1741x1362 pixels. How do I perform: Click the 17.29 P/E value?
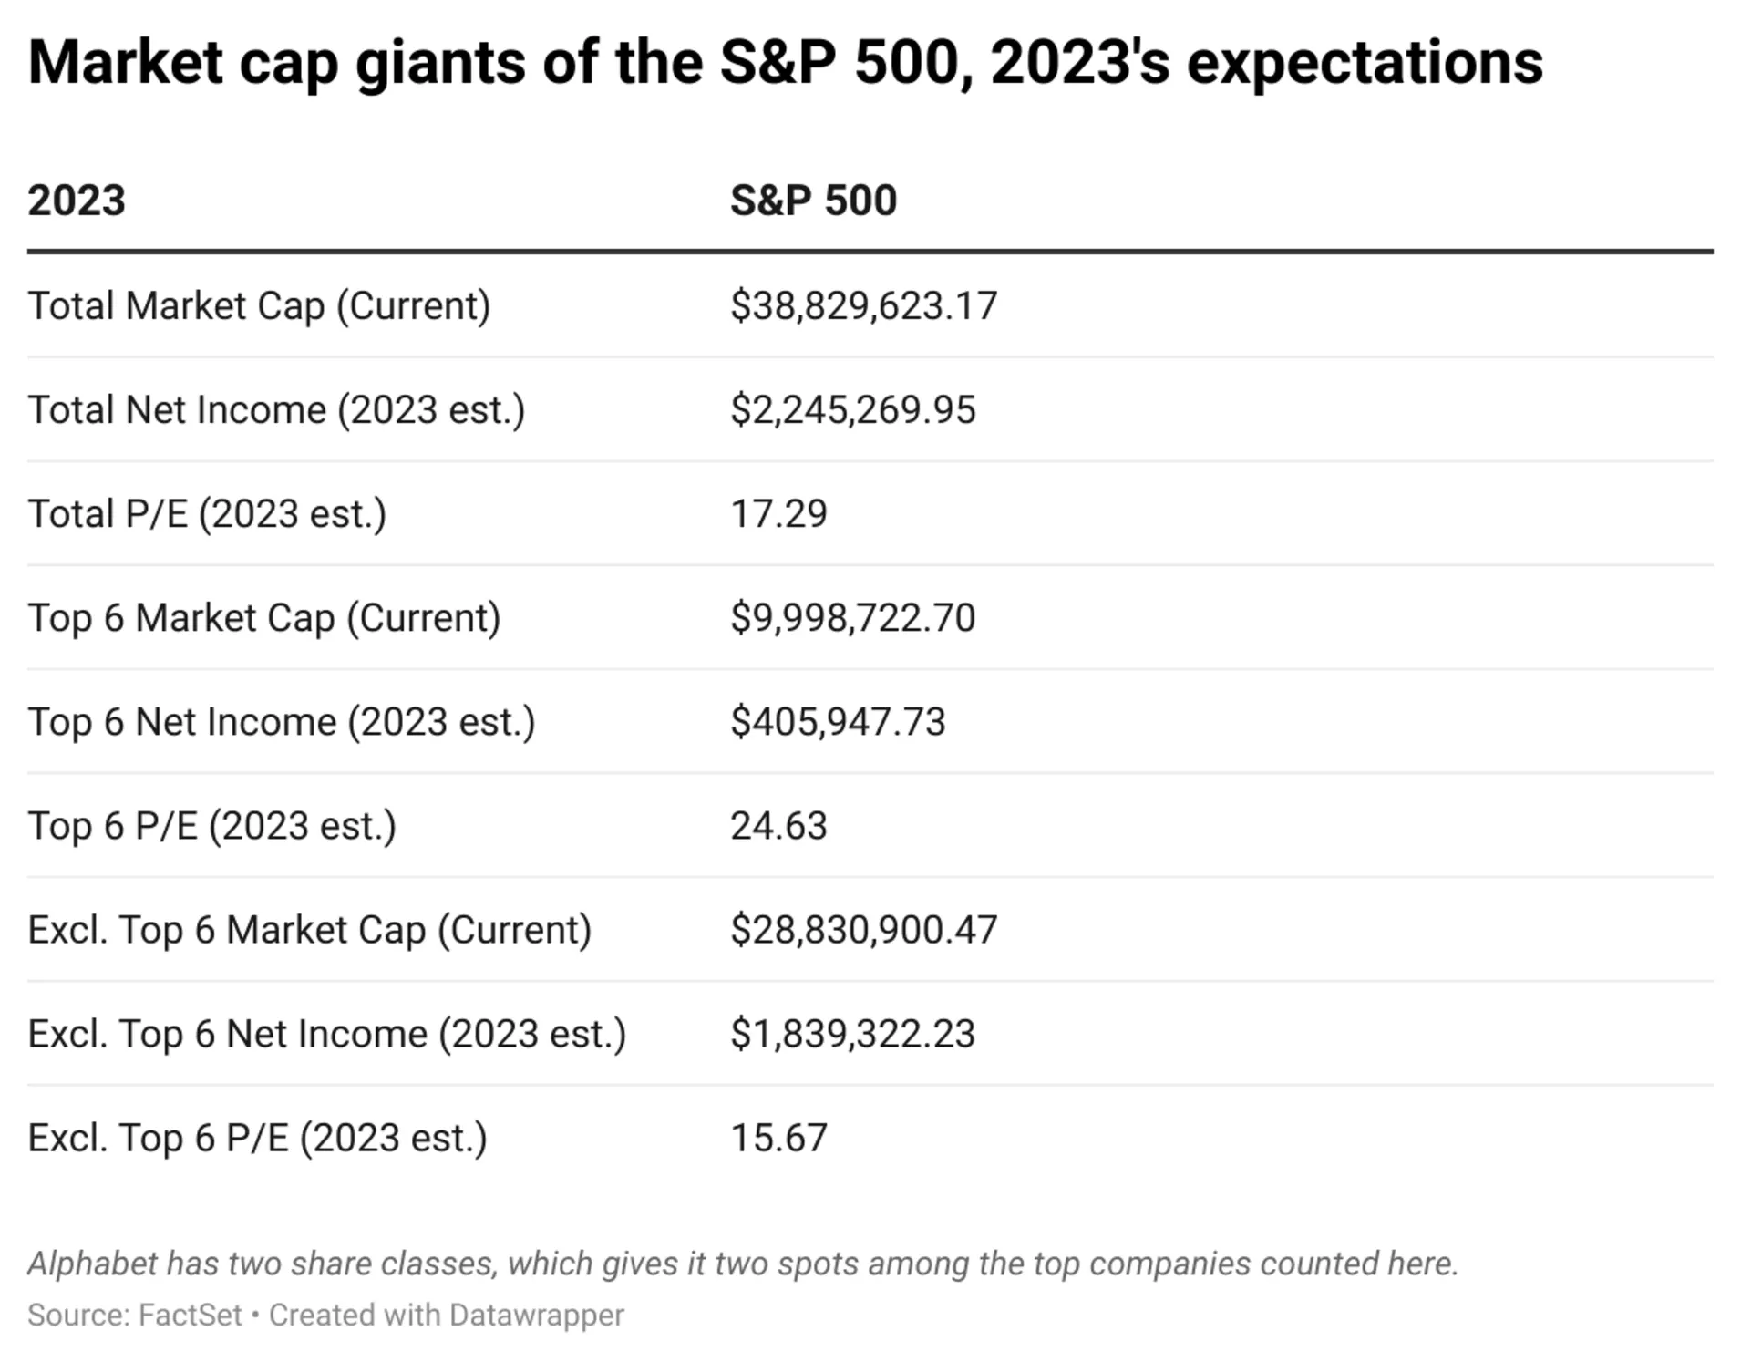(778, 513)
